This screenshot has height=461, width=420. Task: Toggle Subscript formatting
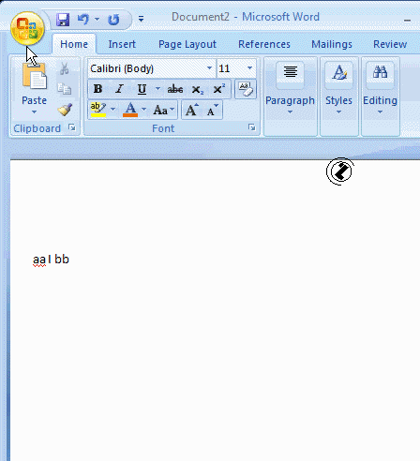coord(198,90)
